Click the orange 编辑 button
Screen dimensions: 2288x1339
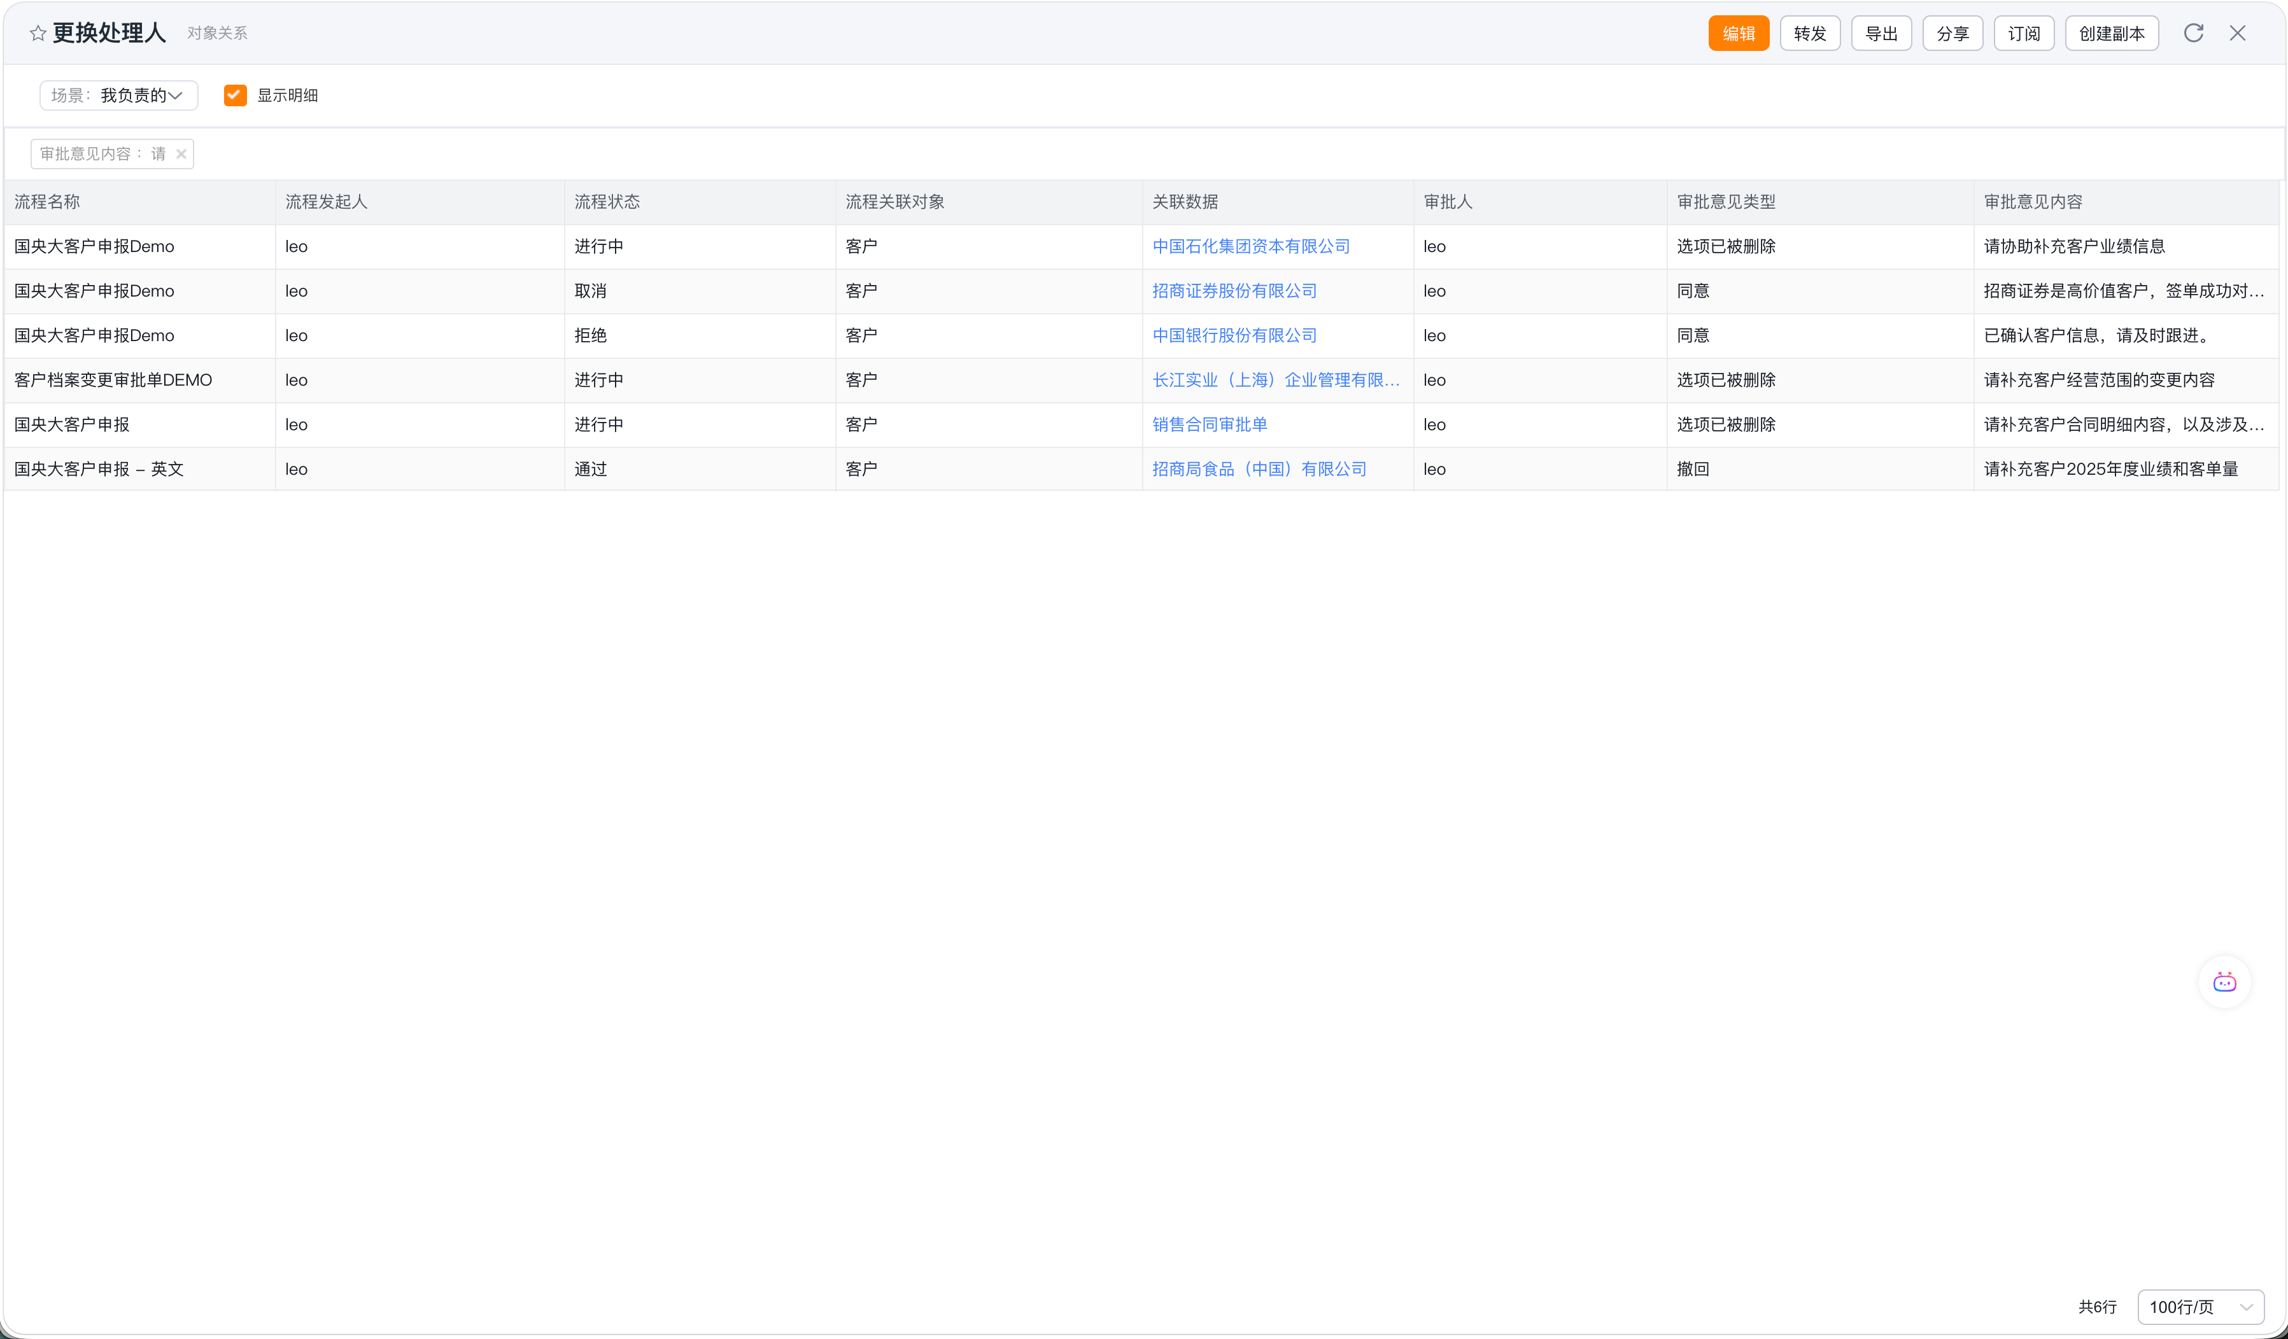(x=1739, y=34)
